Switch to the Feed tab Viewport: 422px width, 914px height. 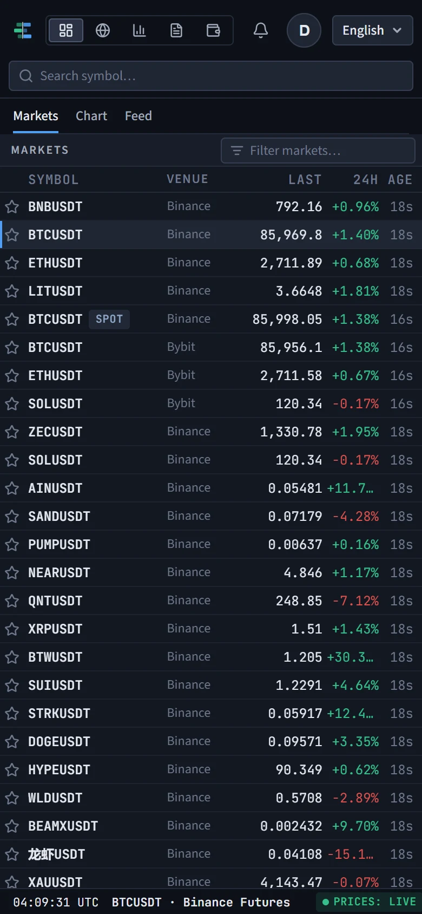[139, 116]
